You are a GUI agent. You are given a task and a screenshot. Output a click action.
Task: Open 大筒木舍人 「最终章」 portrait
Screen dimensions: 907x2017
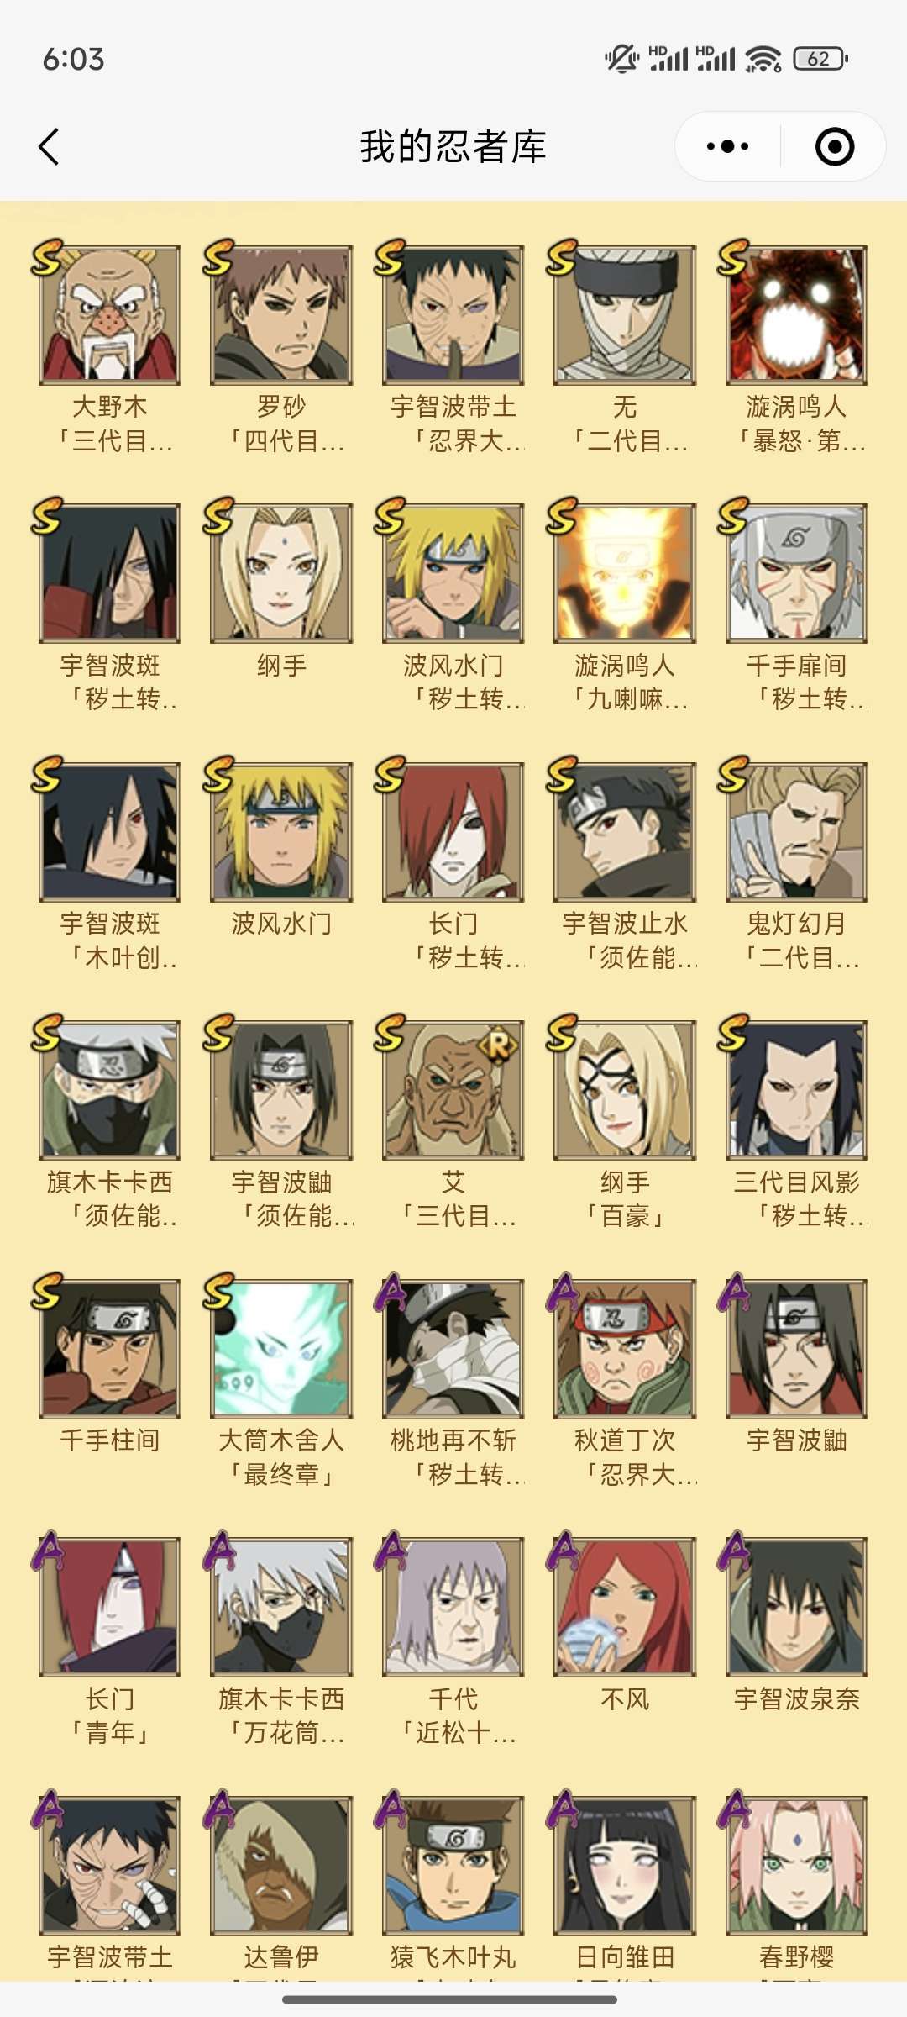pyautogui.click(x=281, y=1349)
